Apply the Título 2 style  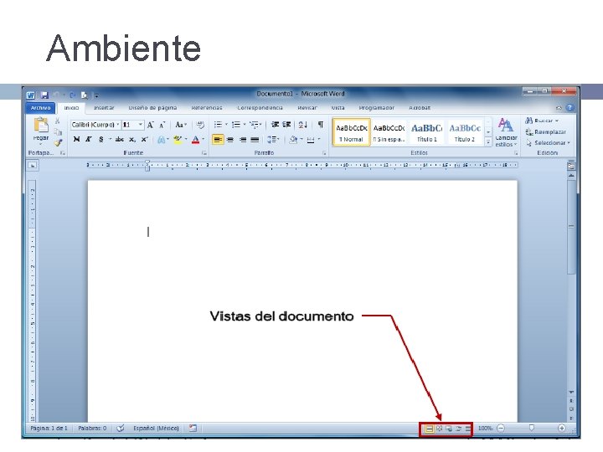pyautogui.click(x=465, y=132)
